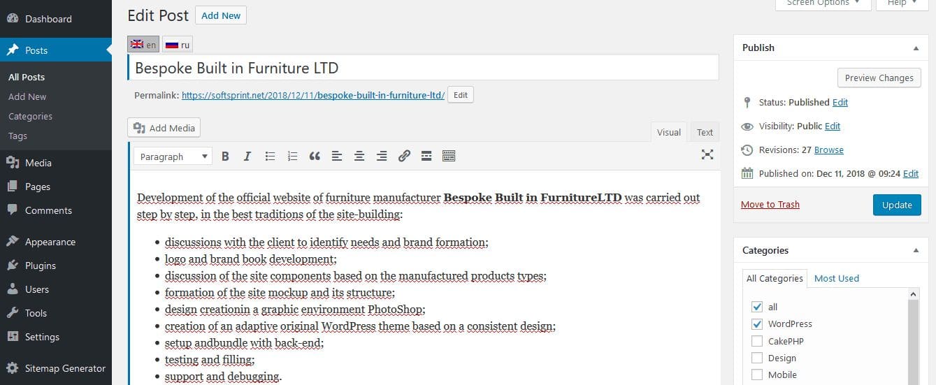Click the Add Media button

point(164,128)
